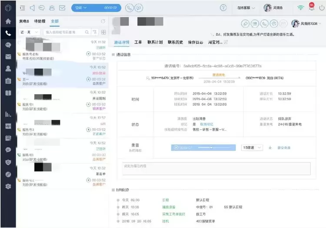Click the round phone dial button beside the timer

[x=129, y=8]
